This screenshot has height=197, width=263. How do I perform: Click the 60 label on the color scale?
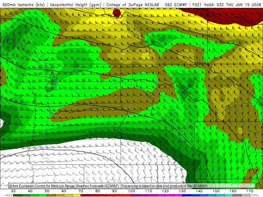tap(64, 191)
